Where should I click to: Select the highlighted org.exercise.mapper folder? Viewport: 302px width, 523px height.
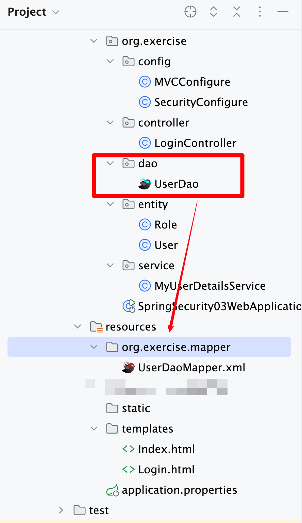[x=176, y=347]
